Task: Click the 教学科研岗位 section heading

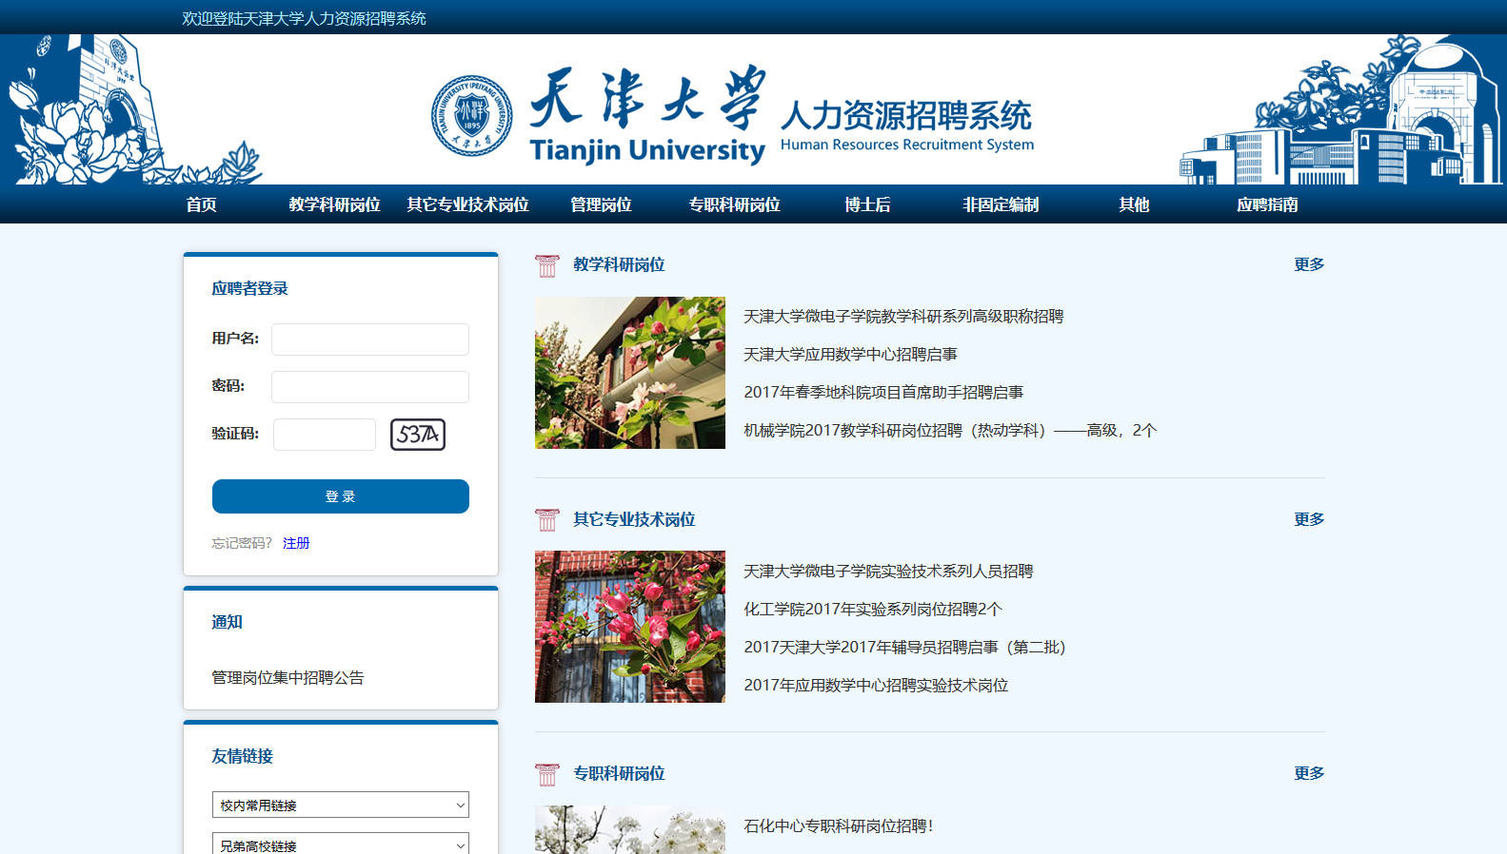Action: click(619, 264)
